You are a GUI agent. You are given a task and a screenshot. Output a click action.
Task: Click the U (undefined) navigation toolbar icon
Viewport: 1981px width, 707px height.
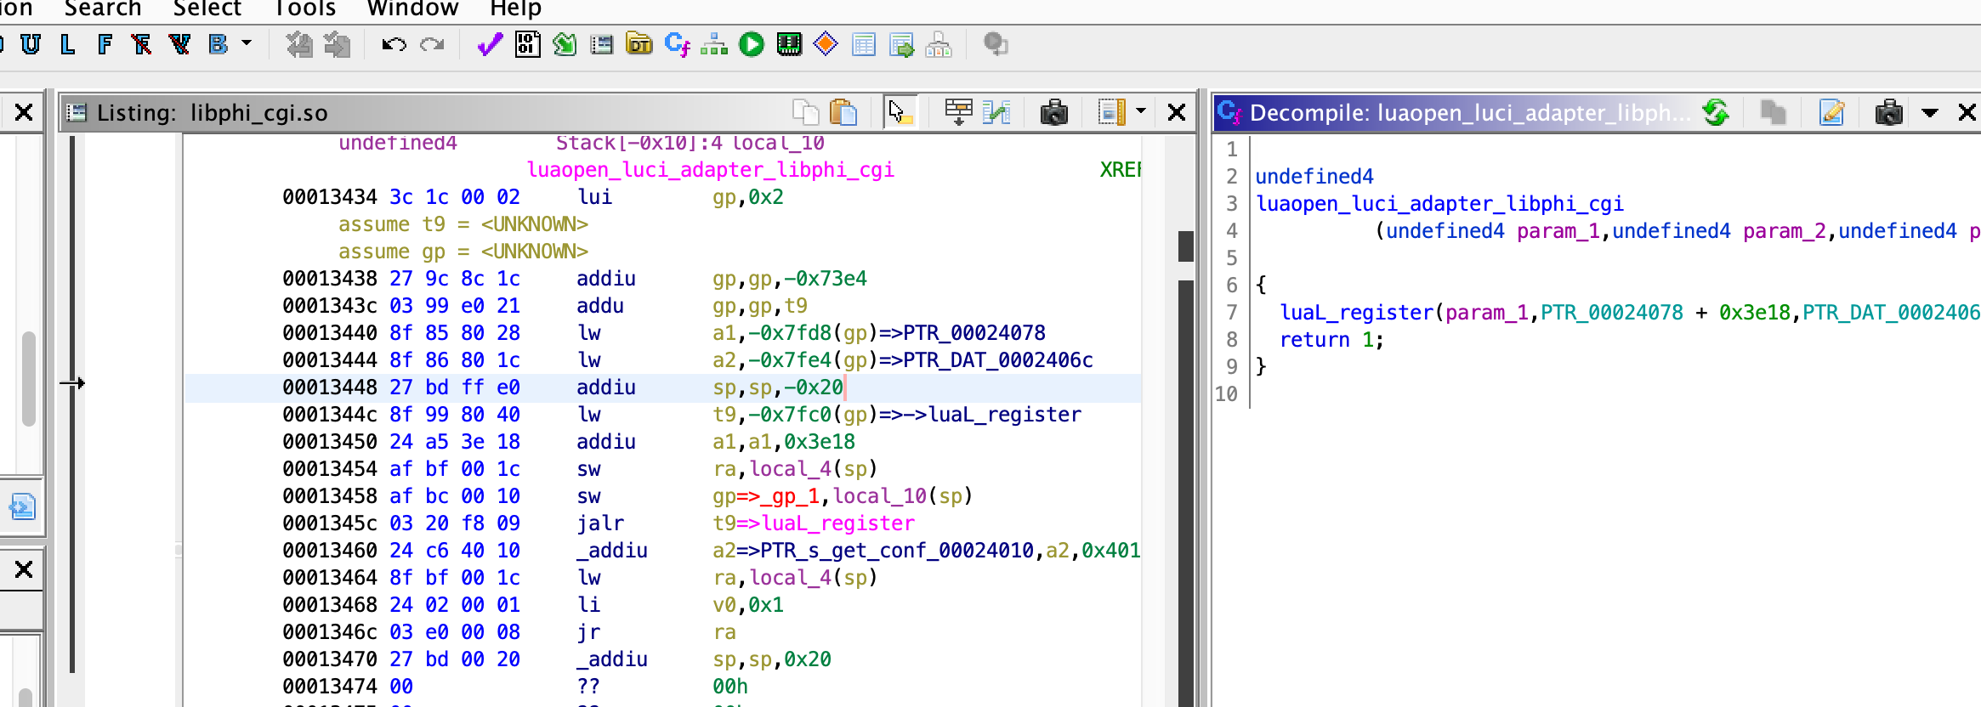[x=31, y=44]
